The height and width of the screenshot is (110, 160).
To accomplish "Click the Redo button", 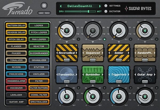I will [x=47, y=13].
